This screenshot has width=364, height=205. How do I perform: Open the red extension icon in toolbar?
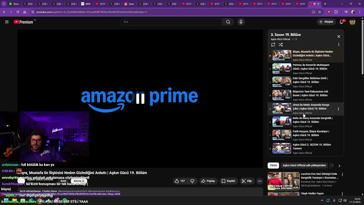point(329,12)
